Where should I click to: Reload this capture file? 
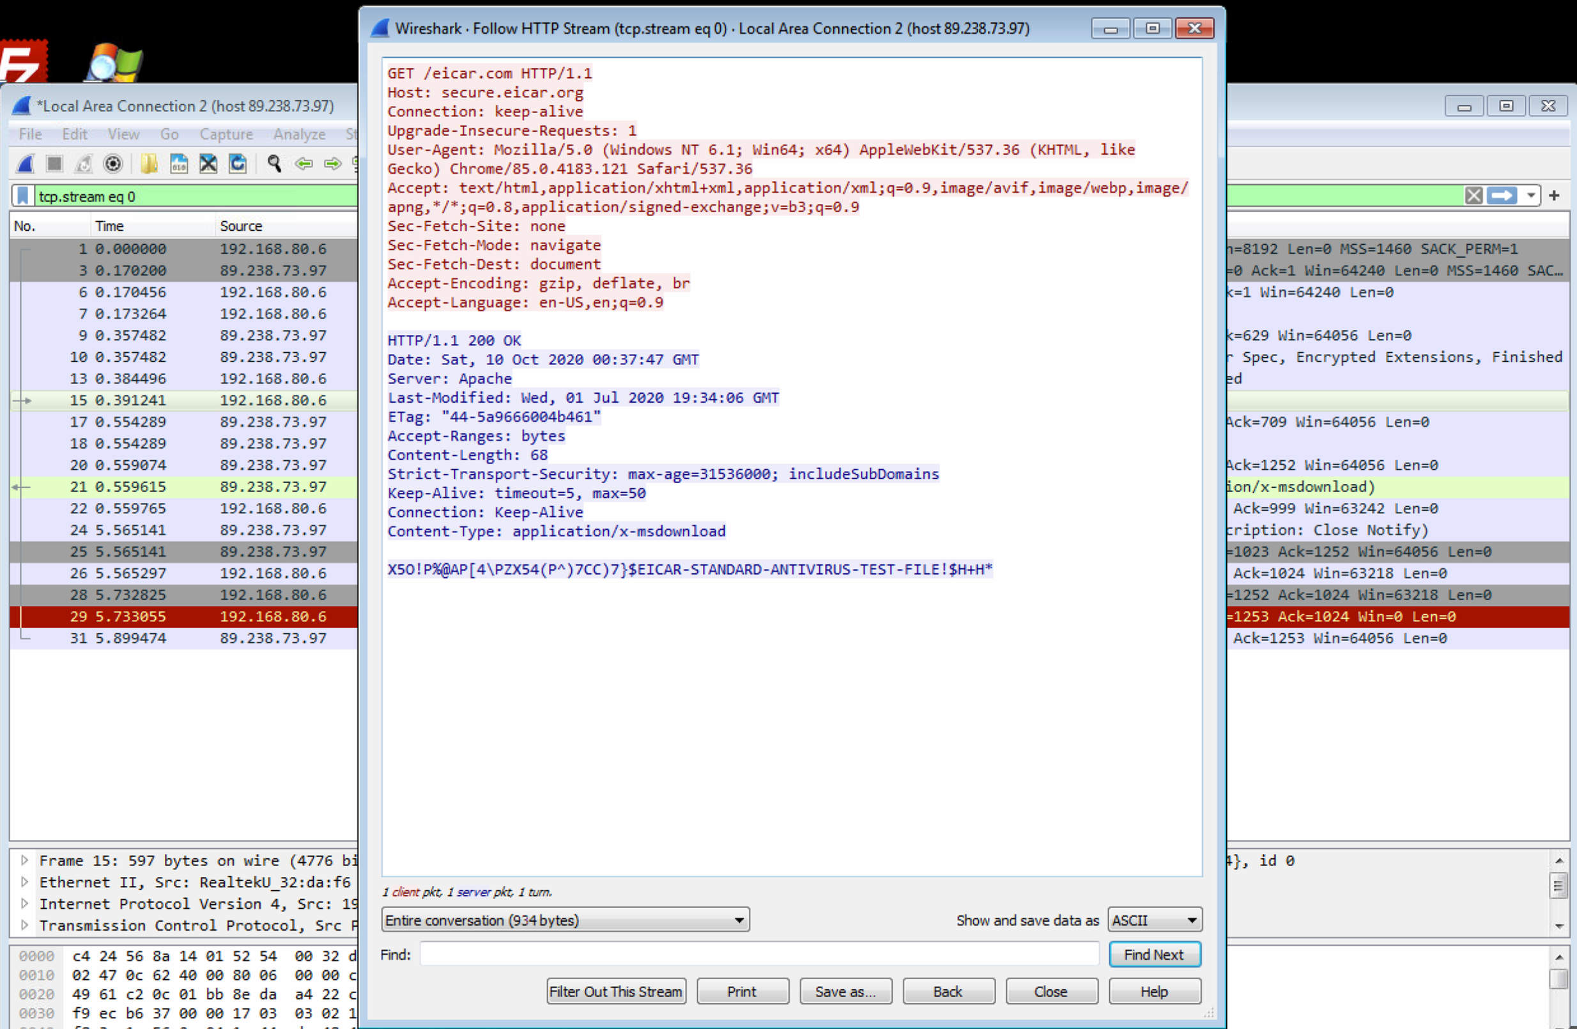(237, 164)
